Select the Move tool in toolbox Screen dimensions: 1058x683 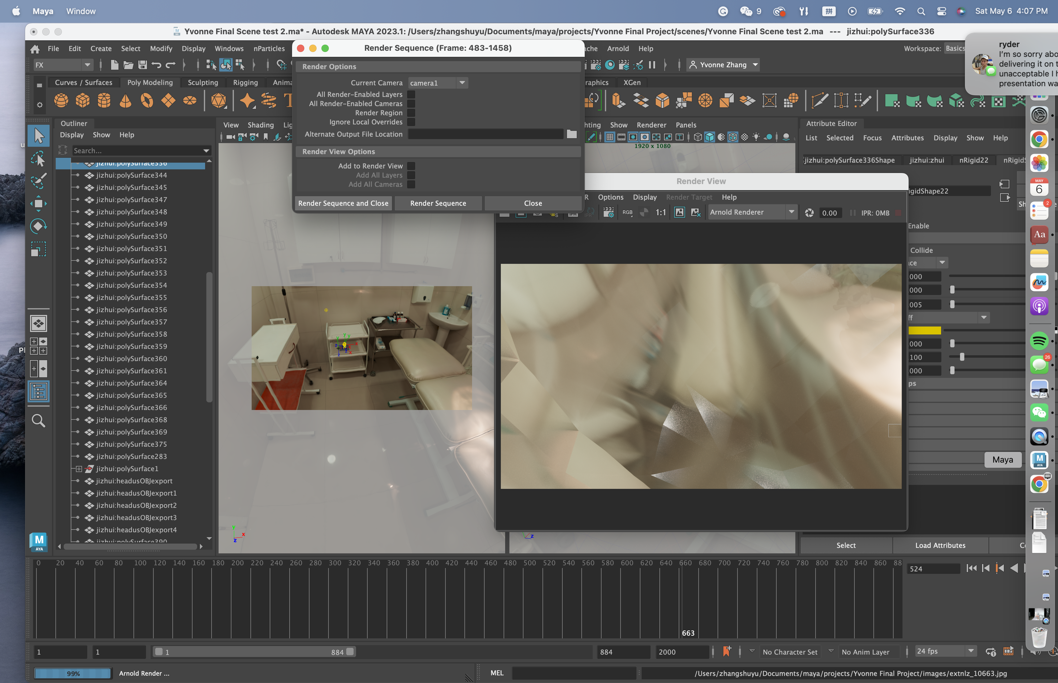(39, 204)
